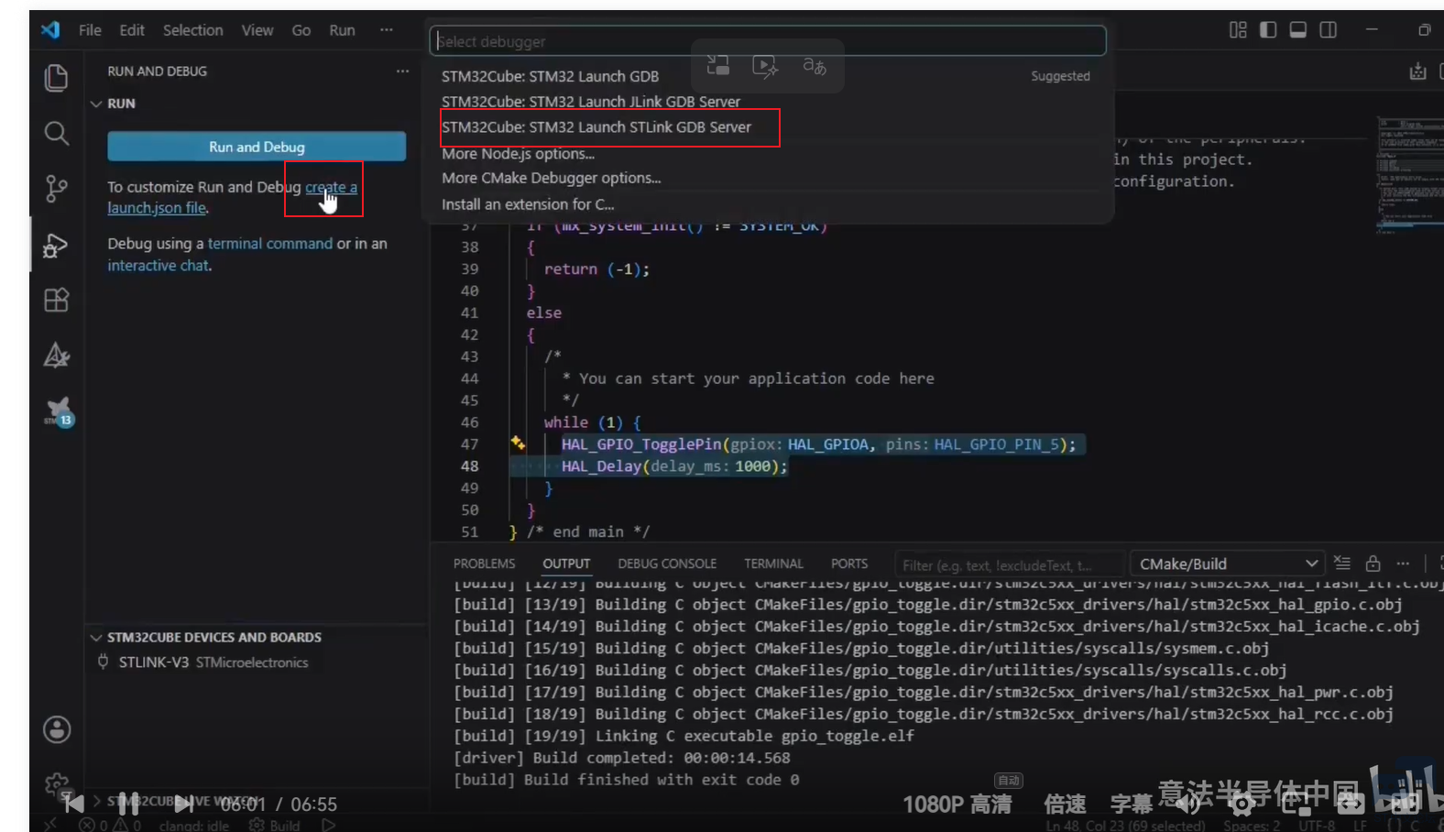1444x832 pixels.
Task: Switch to the TERMINAL tab
Action: point(773,564)
